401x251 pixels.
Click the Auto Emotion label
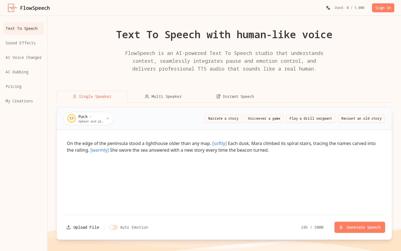[134, 227]
